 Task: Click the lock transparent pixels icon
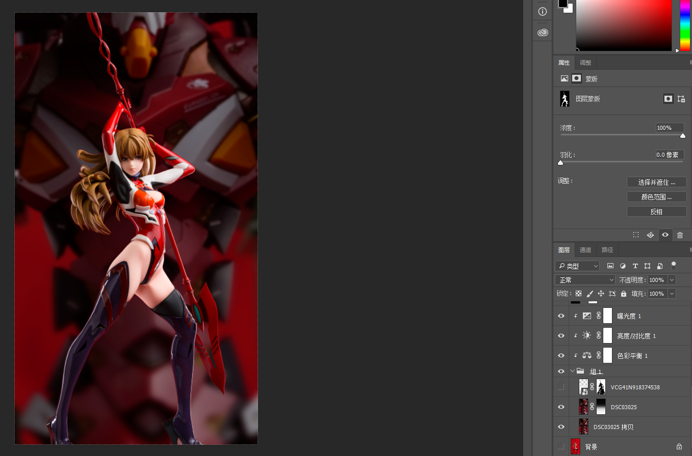pos(578,294)
